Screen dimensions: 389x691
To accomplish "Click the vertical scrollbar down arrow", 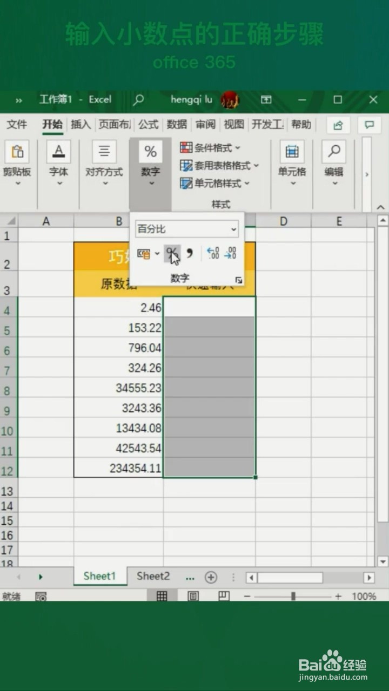I will [383, 562].
